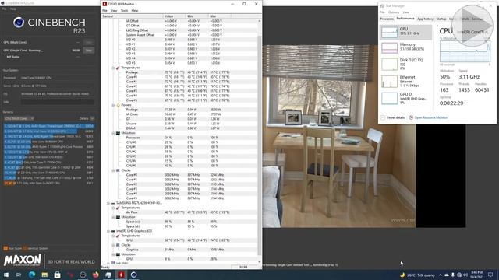Click Powers flame icon in HWMonitor
This screenshot has height=280, width=499.
(x=118, y=105)
